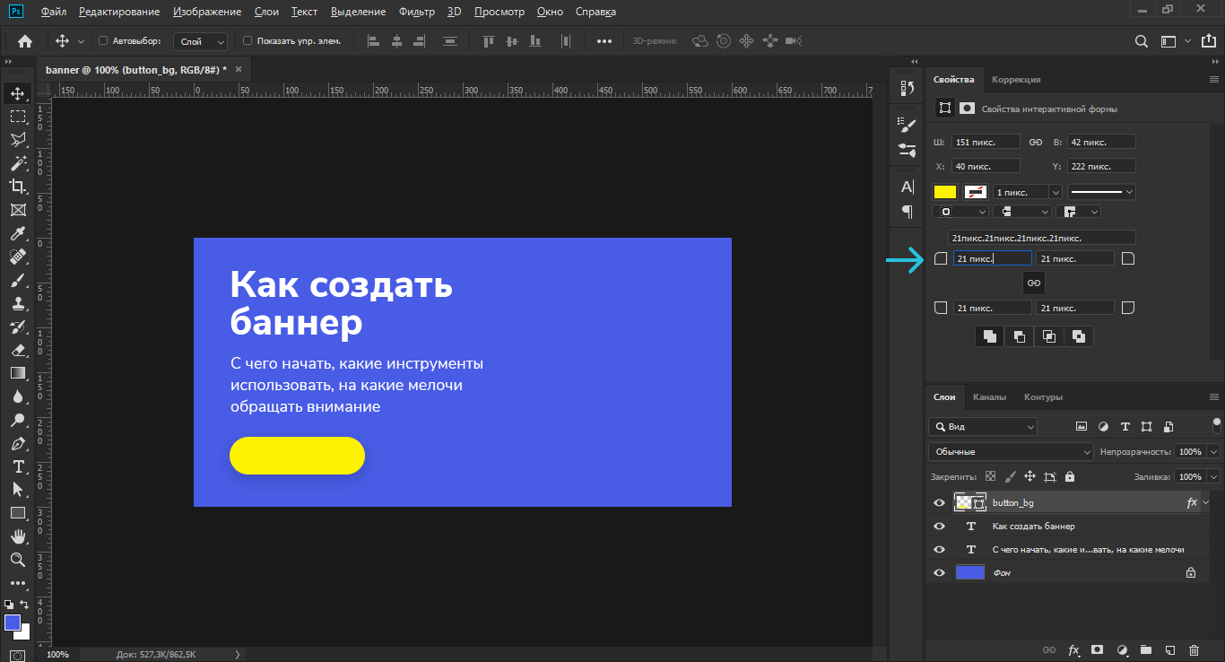Hide the Фон layer

click(x=939, y=573)
